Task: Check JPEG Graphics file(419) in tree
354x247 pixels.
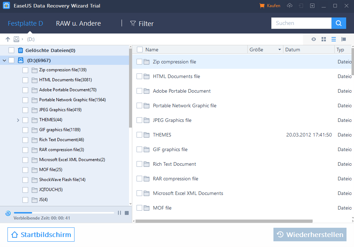Action: coord(25,110)
